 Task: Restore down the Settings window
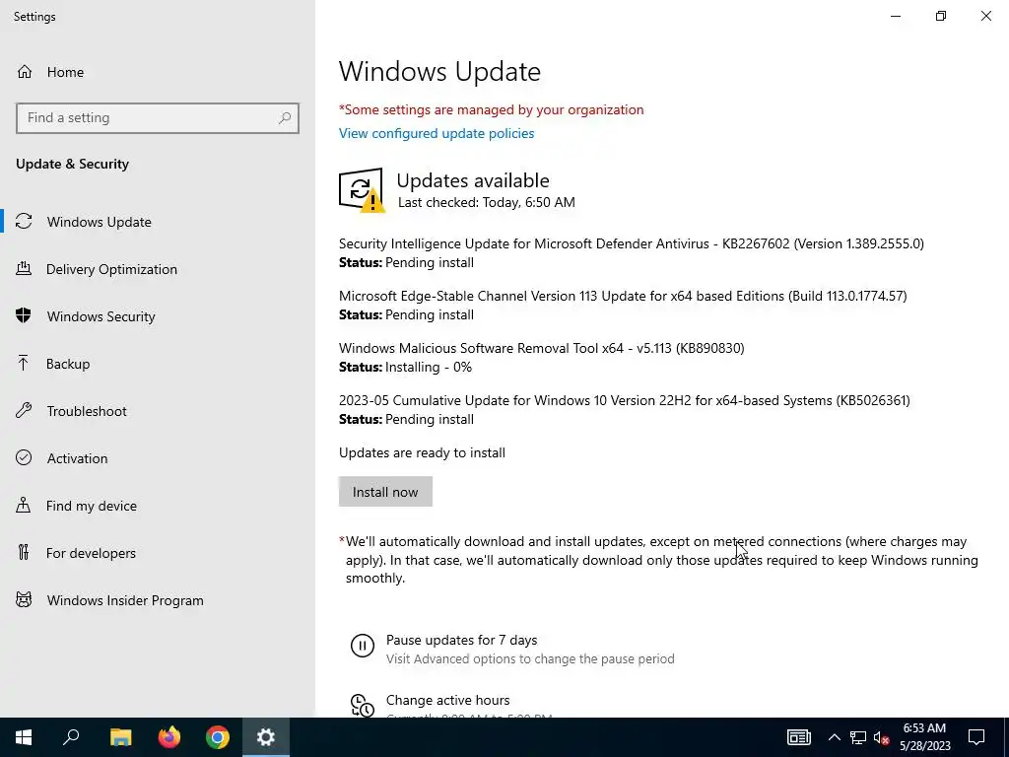[x=941, y=16]
